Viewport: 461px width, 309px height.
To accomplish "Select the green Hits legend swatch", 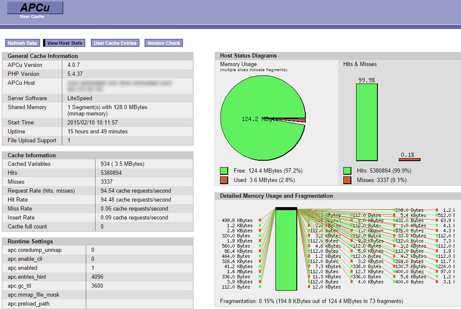I will 347,171.
